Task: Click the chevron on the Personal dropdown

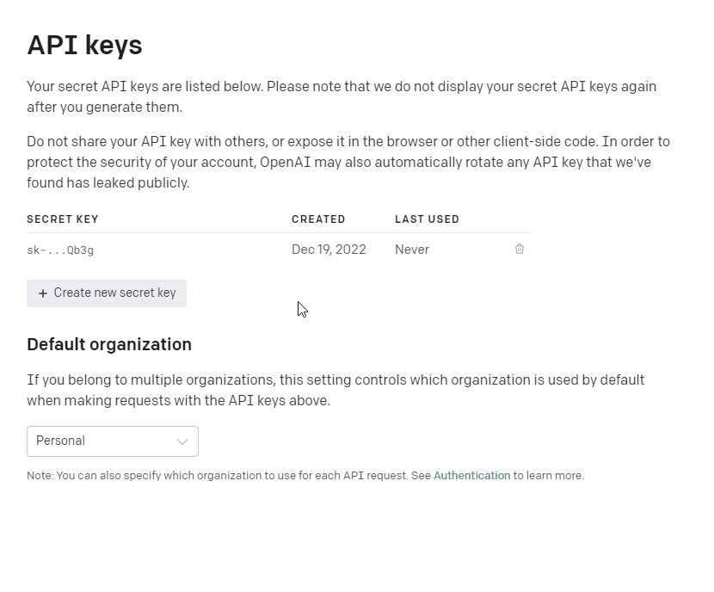Action: coord(182,441)
